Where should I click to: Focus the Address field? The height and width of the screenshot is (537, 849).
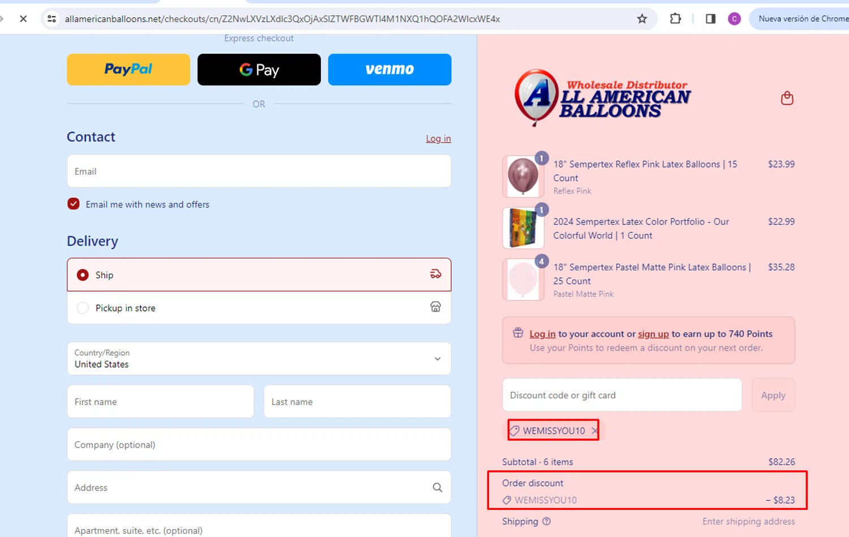pyautogui.click(x=259, y=487)
